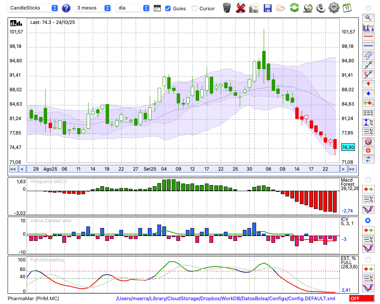This screenshot has height=304, width=380.
Task: Click the blue question mark help icon
Action: pyautogui.click(x=66, y=8)
